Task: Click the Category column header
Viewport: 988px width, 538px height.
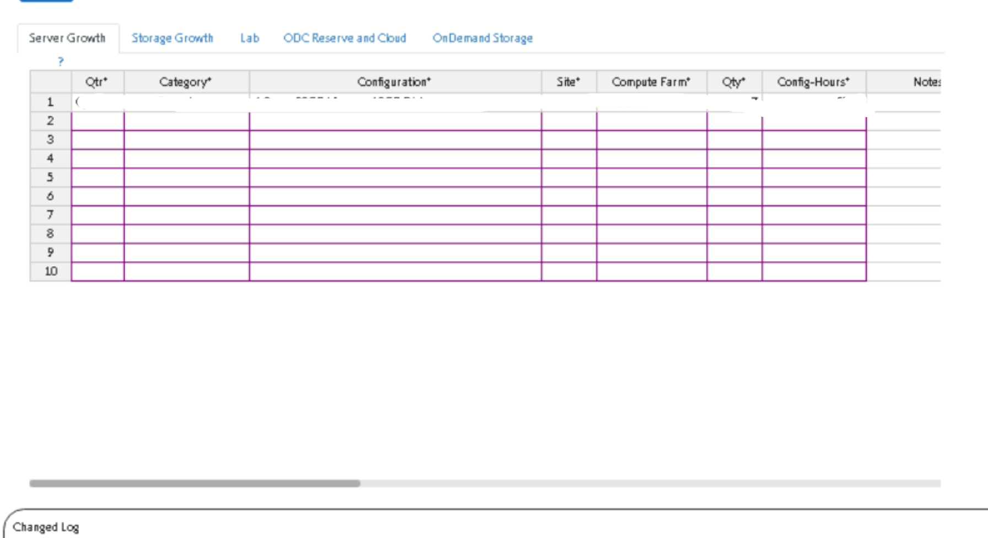Action: pyautogui.click(x=186, y=82)
